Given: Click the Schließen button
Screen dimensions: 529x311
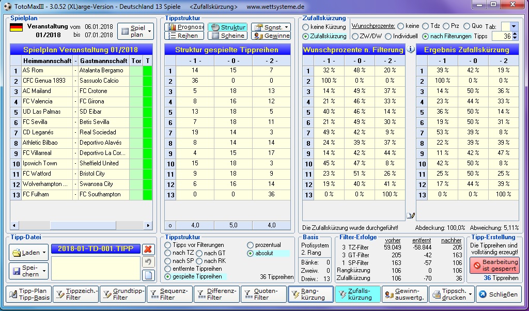Looking at the screenshot, I should 499,294.
